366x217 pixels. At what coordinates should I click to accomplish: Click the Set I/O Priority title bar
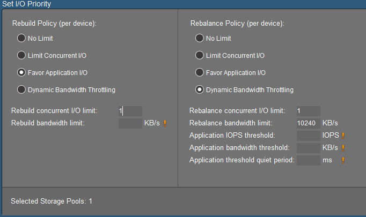(183, 4)
